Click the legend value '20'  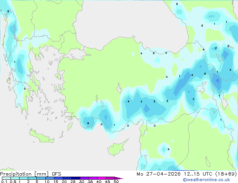[64, 182]
